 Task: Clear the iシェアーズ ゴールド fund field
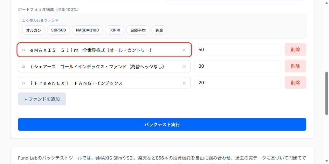click(184, 66)
